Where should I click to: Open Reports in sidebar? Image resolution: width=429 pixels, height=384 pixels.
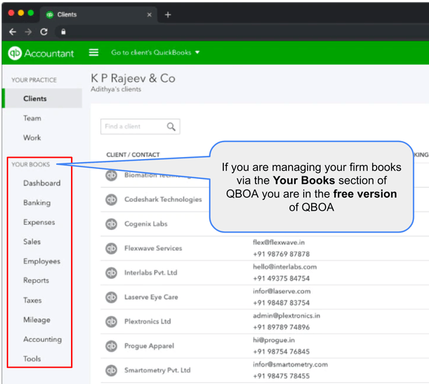36,281
